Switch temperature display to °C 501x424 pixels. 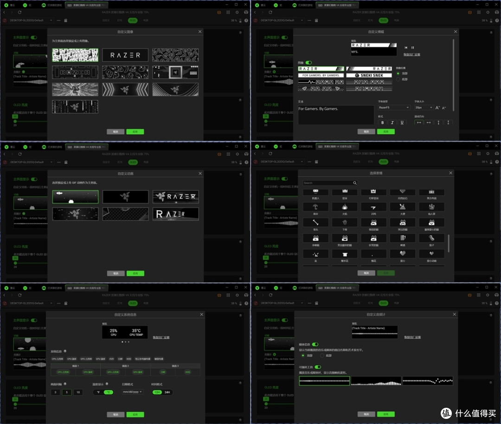point(108,392)
